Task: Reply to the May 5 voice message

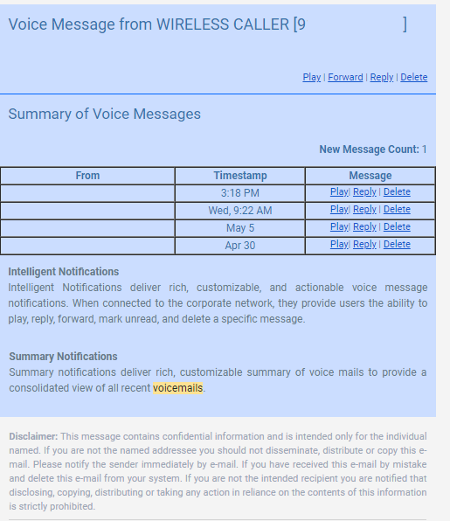Action: pyautogui.click(x=364, y=226)
